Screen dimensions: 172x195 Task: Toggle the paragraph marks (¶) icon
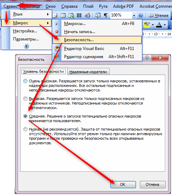click(x=106, y=15)
